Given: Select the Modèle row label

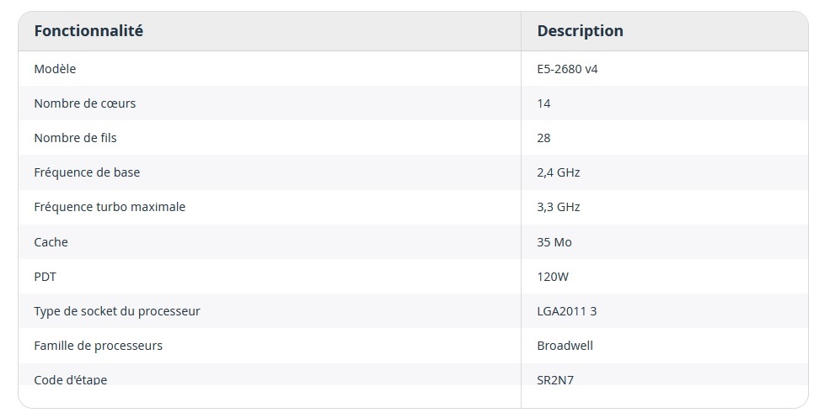Looking at the screenshot, I should pyautogui.click(x=55, y=69).
